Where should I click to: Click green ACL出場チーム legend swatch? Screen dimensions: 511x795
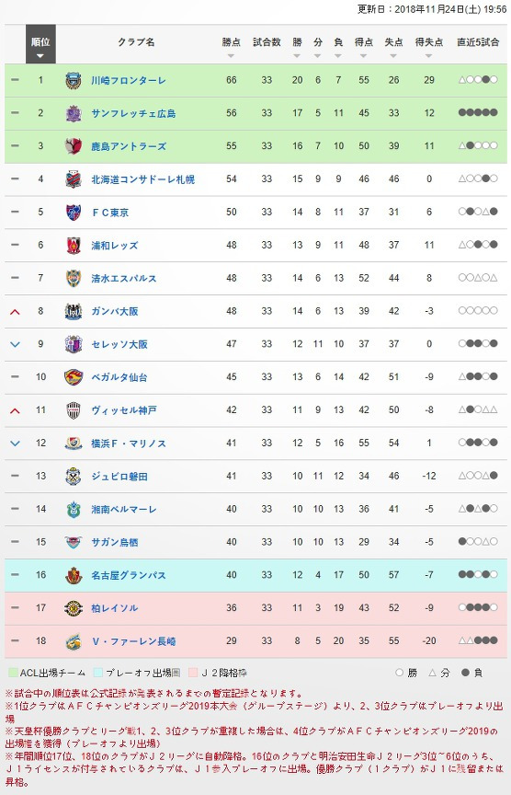[x=13, y=673]
